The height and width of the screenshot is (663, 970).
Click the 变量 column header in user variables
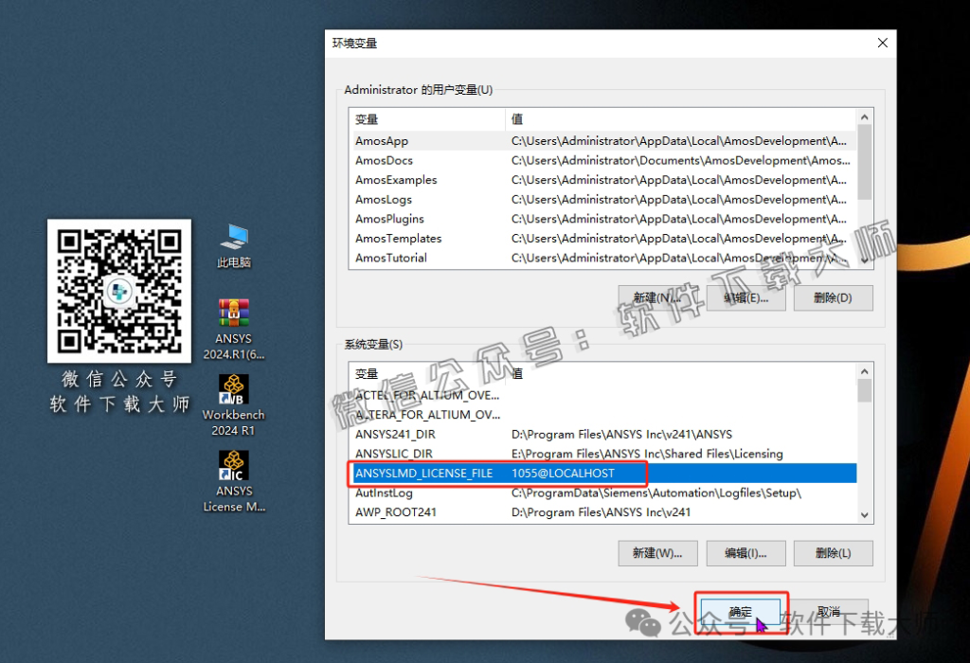click(x=426, y=119)
